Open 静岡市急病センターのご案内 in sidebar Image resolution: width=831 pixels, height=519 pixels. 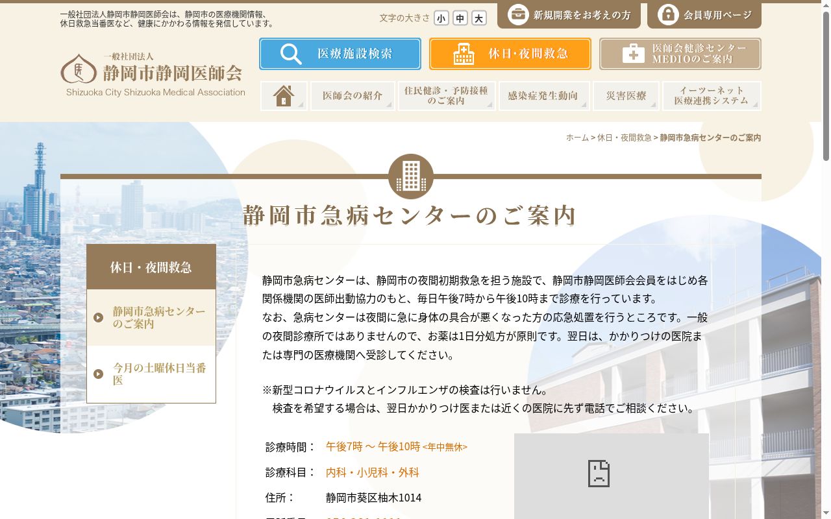click(x=151, y=318)
